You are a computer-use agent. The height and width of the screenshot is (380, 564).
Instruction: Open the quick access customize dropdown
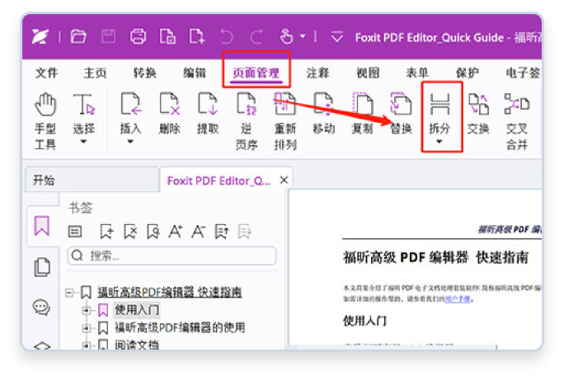pyautogui.click(x=337, y=36)
